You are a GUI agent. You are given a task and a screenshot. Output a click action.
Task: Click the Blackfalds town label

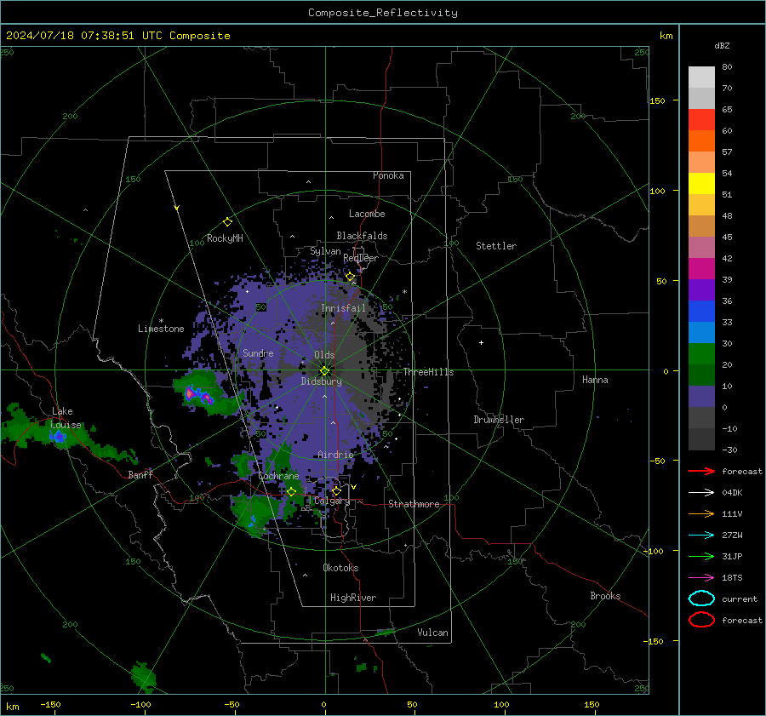point(362,236)
